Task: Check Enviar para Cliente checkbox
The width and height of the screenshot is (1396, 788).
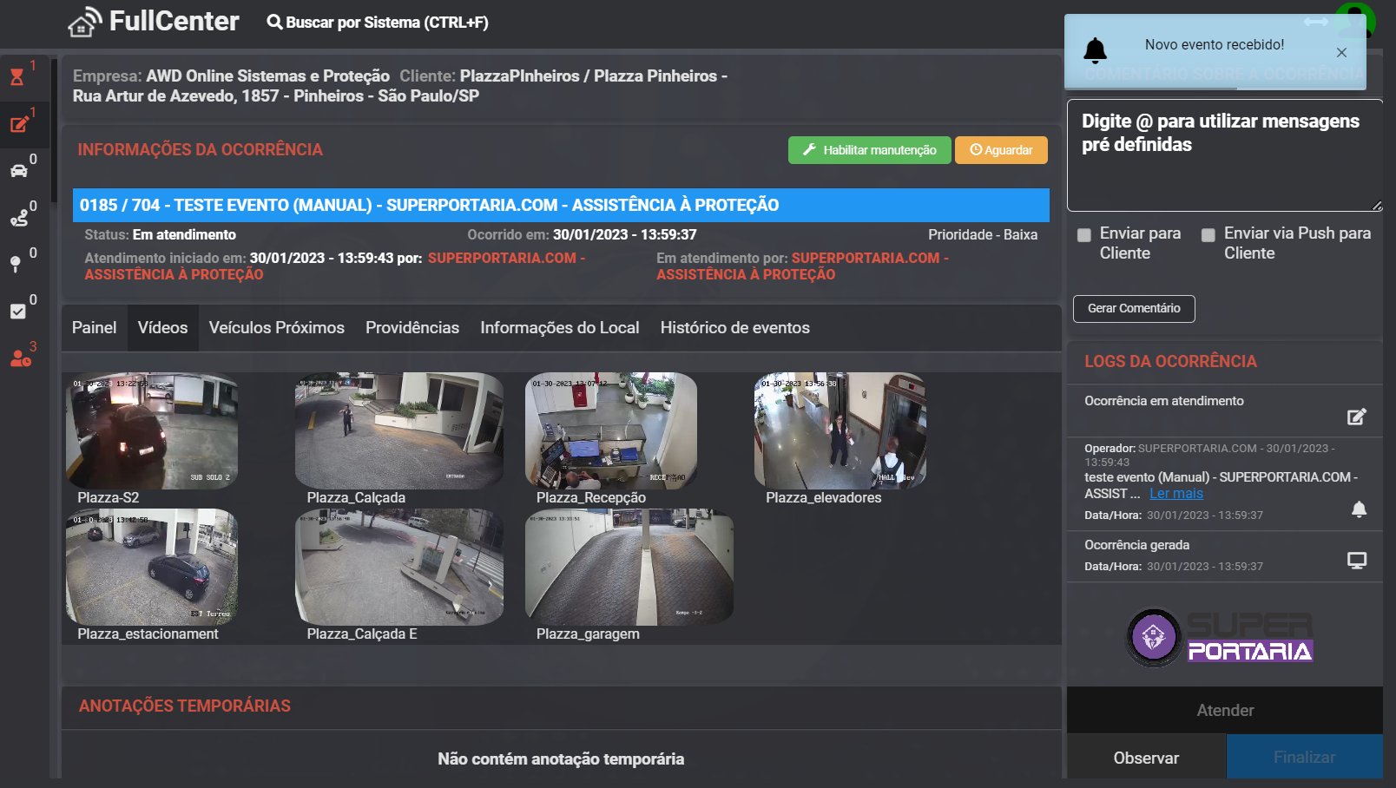Action: pyautogui.click(x=1084, y=235)
